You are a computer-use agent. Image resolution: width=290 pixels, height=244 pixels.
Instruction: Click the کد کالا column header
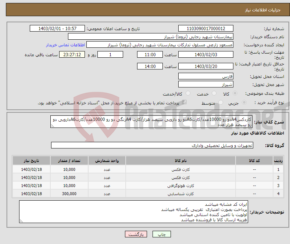(254, 161)
